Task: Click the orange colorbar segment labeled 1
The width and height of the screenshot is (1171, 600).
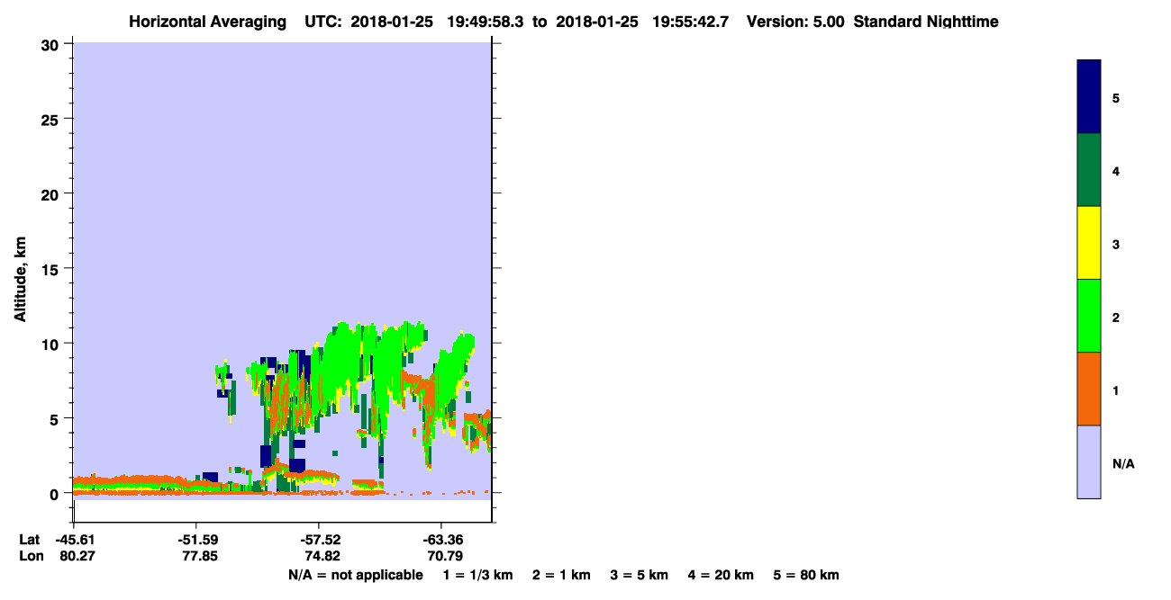Action: click(1089, 389)
